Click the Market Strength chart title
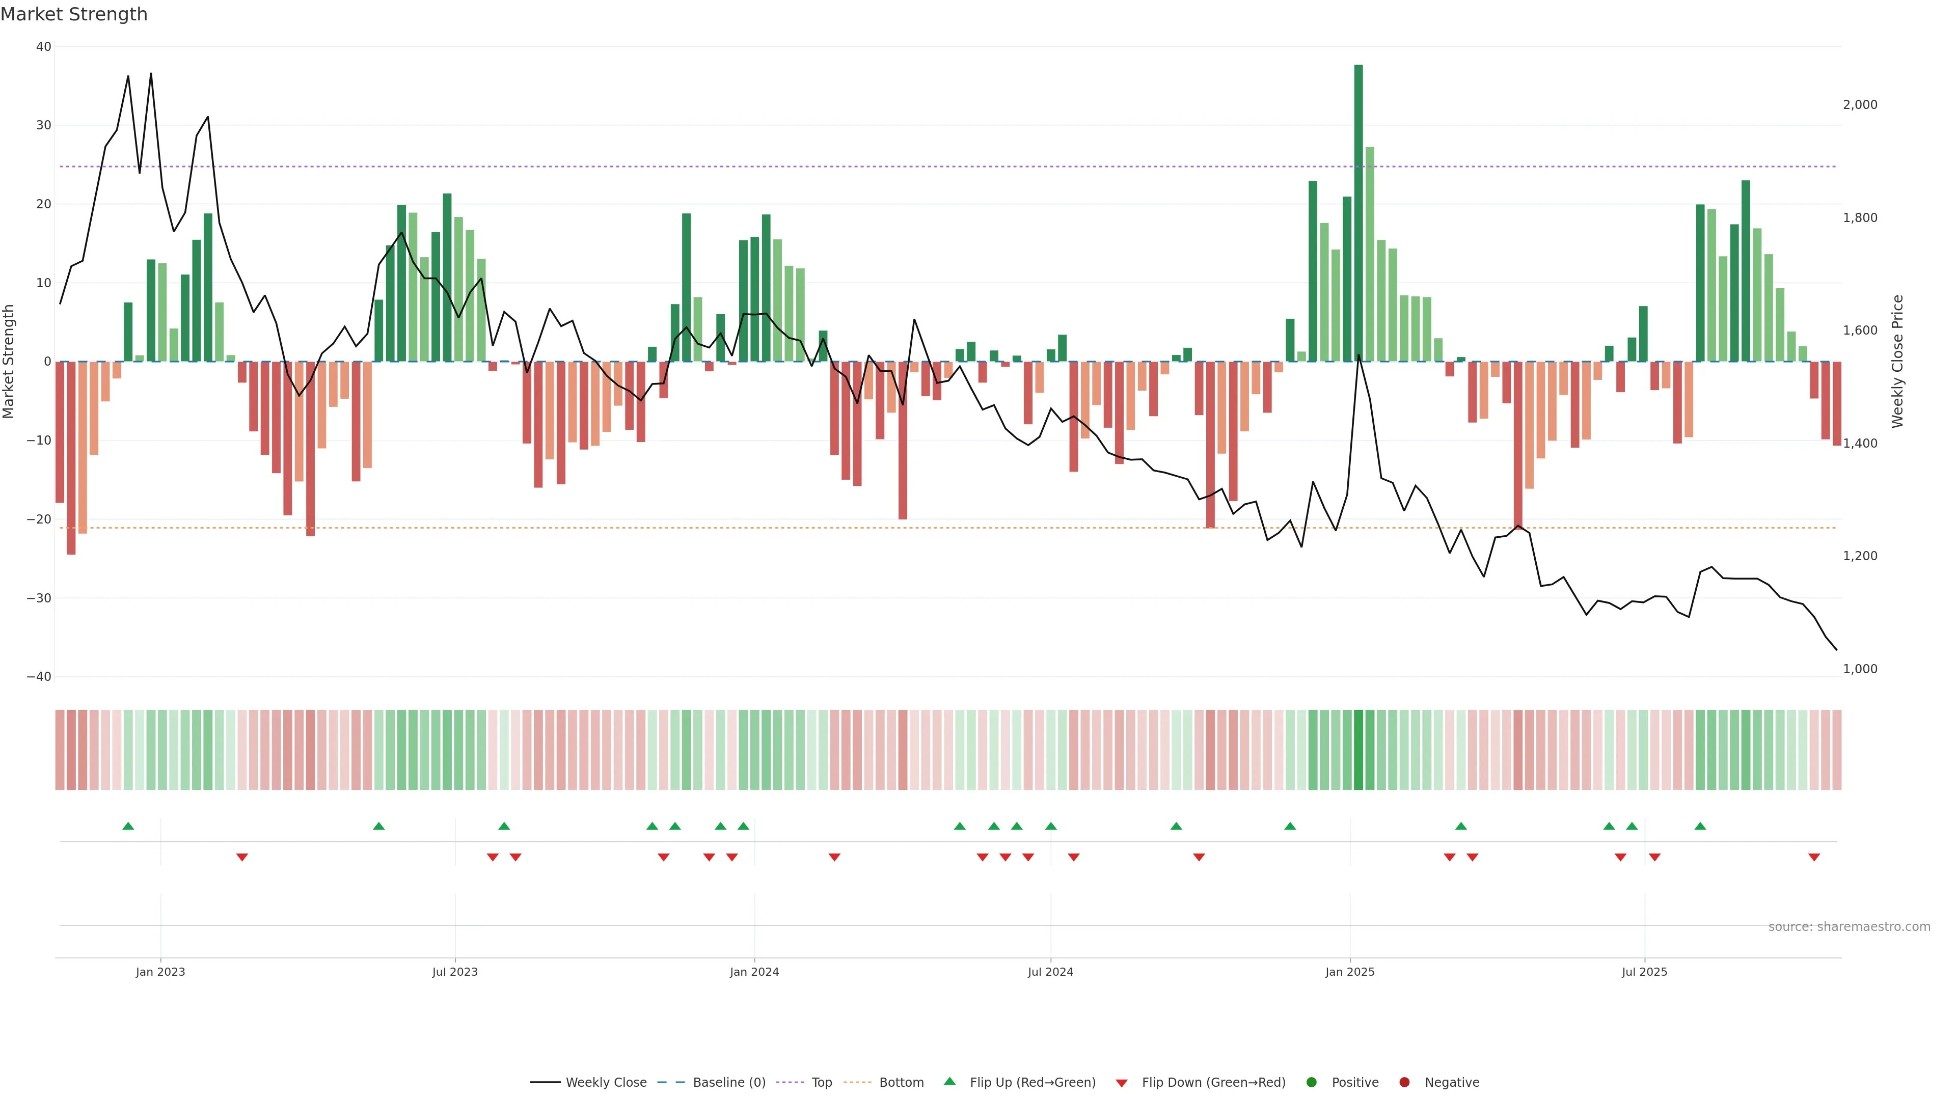The width and height of the screenshot is (1956, 1100). pyautogui.click(x=74, y=14)
